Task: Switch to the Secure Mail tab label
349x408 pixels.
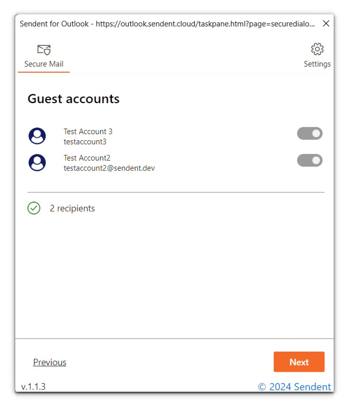Action: [44, 64]
